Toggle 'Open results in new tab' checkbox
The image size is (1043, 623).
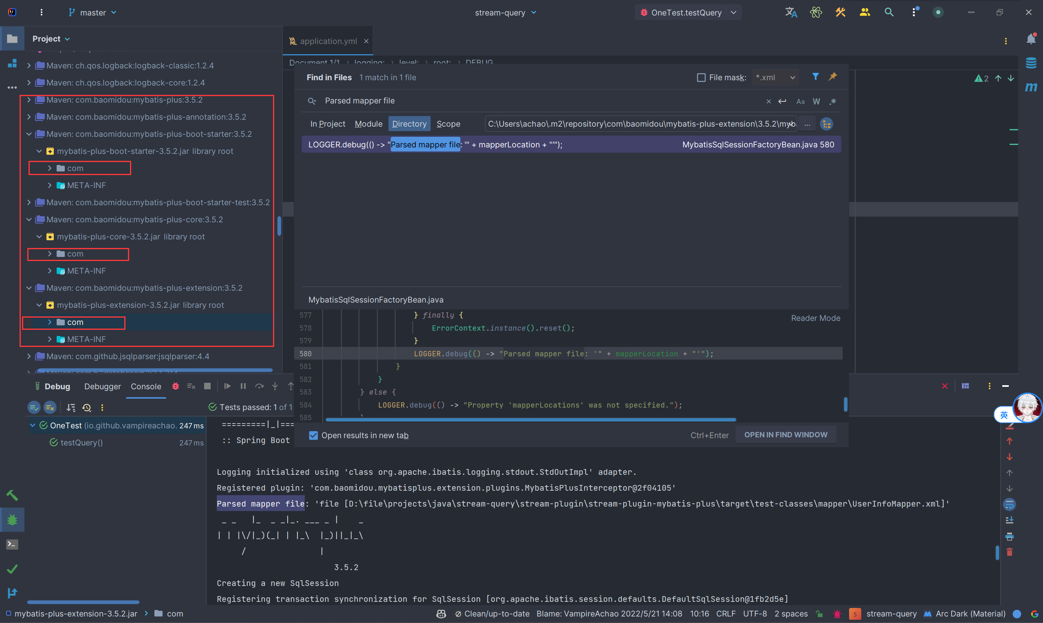tap(312, 435)
